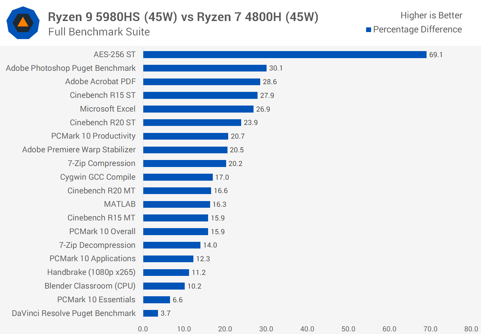Screen dimensions: 481x334
Task: Select DaVinci Resolve Puget Benchmark label
Action: pos(73,313)
